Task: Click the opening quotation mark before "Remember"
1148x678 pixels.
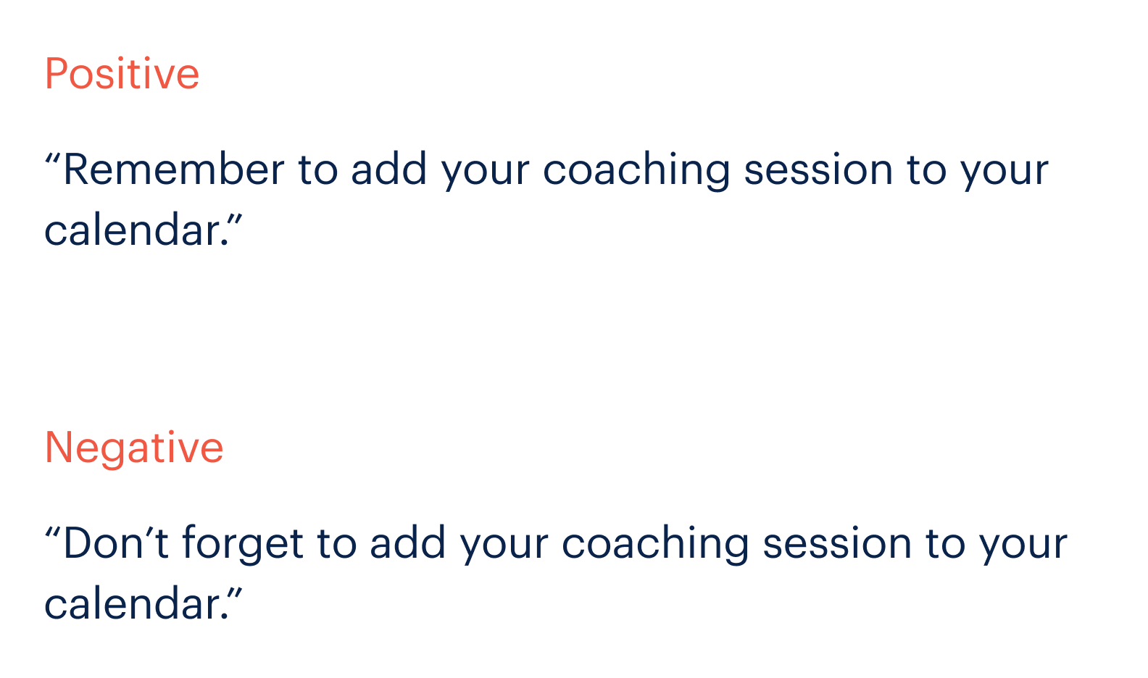Action: pos(51,159)
